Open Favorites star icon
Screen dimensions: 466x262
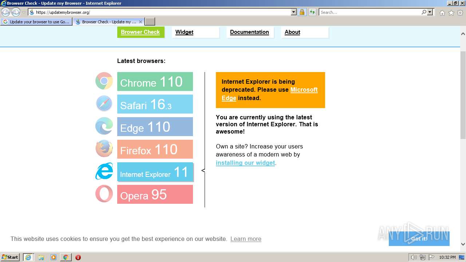[451, 13]
